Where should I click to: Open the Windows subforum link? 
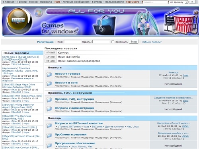(x=63, y=147)
